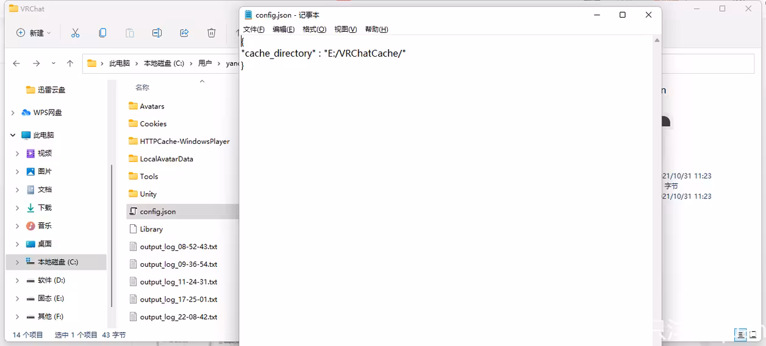
Task: Expand the 固态 (E:) tree node
Action: 17,298
